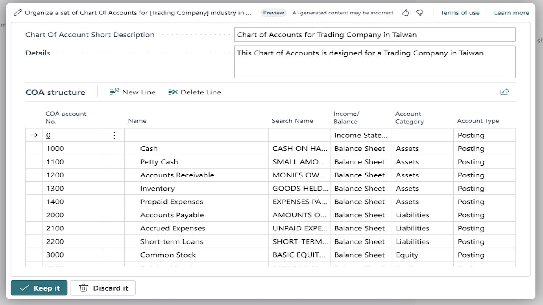The height and width of the screenshot is (305, 543).
Task: Click the trash icon on Discard it
Action: [84, 288]
